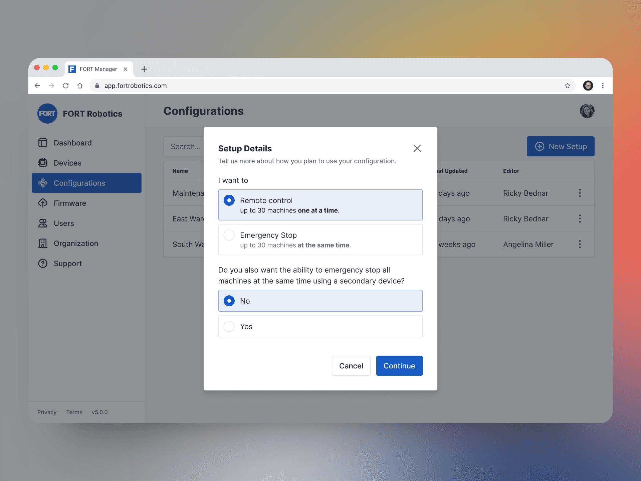Screen dimensions: 641x481
Task: Click the Dashboard icon in sidebar
Action: click(x=43, y=143)
